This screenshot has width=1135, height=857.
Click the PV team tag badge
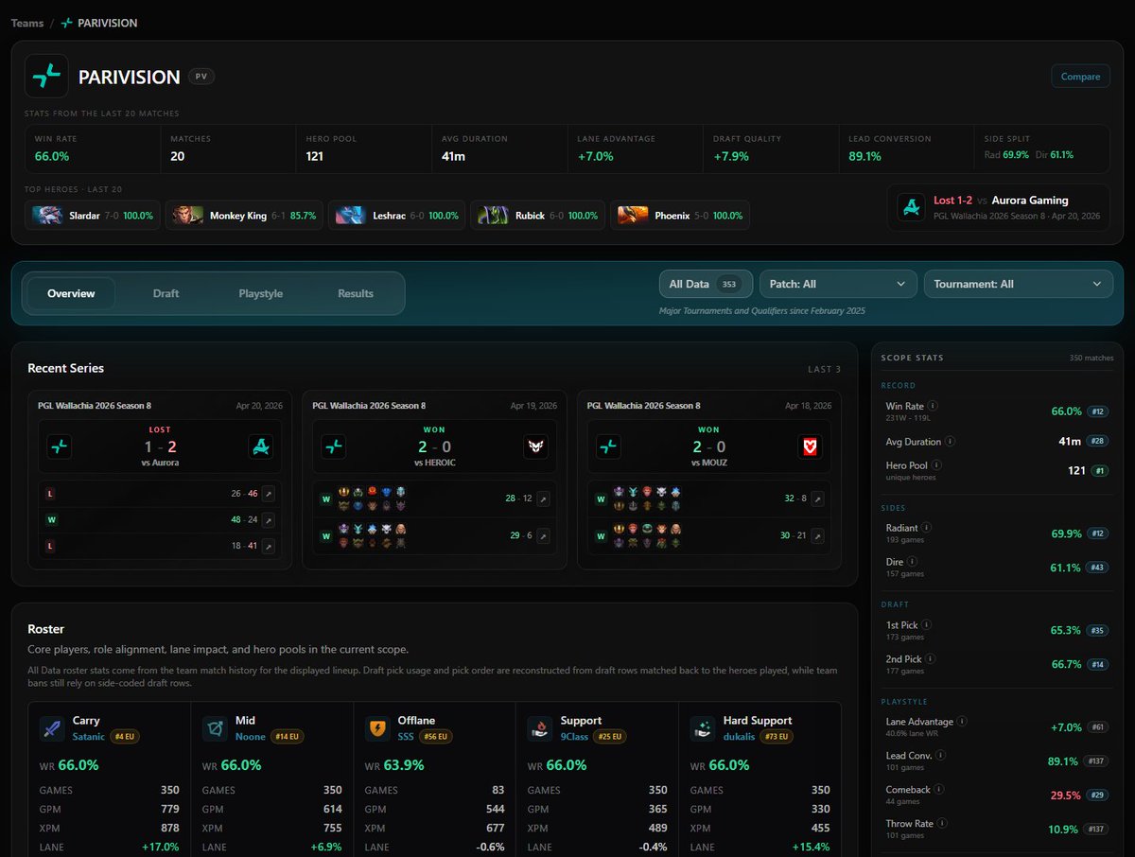click(201, 77)
